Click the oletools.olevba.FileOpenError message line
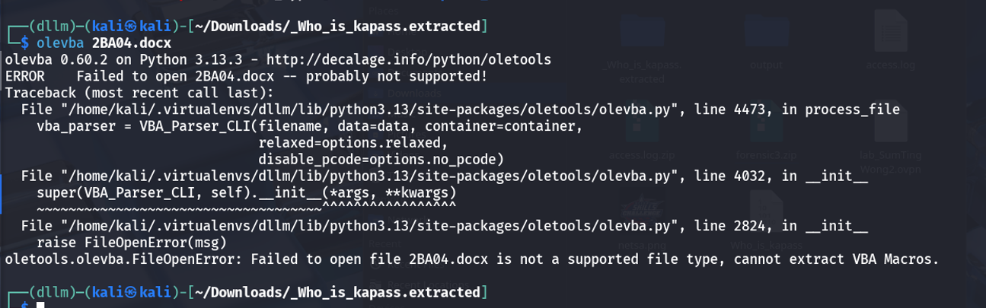This screenshot has width=986, height=308. point(472,260)
